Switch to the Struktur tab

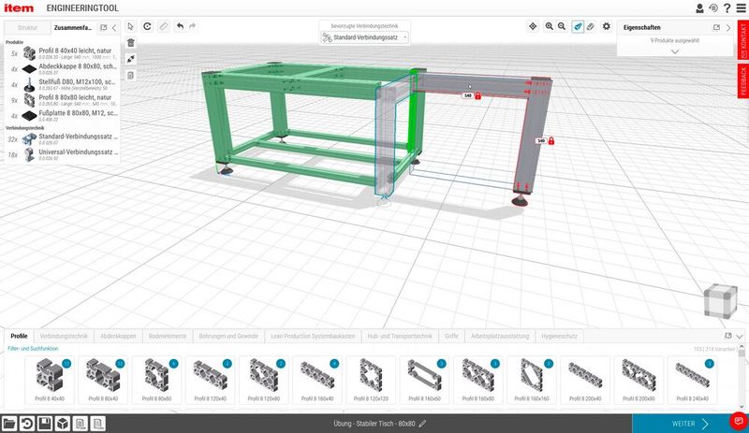(x=27, y=28)
